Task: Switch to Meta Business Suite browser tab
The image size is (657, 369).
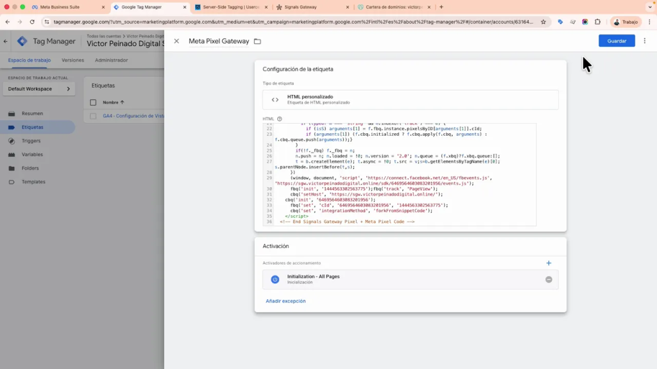Action: coord(60,7)
